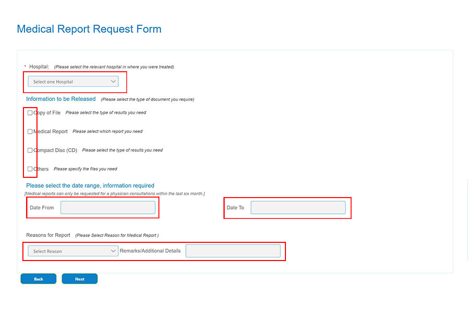The width and height of the screenshot is (474, 312).
Task: Click the Select Reason chevron arrow
Action: tap(114, 251)
